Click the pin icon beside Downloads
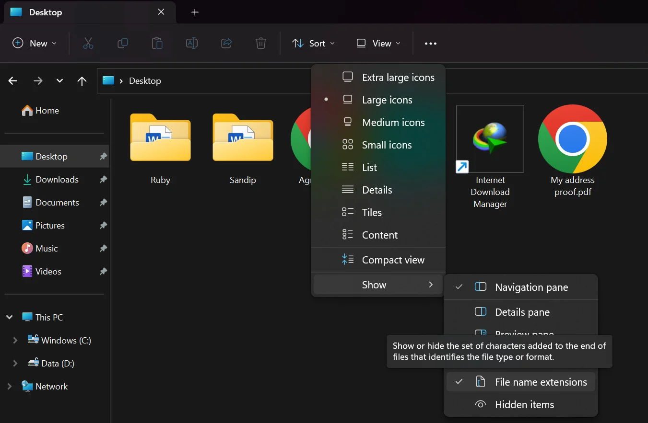The image size is (648, 423). 103,180
